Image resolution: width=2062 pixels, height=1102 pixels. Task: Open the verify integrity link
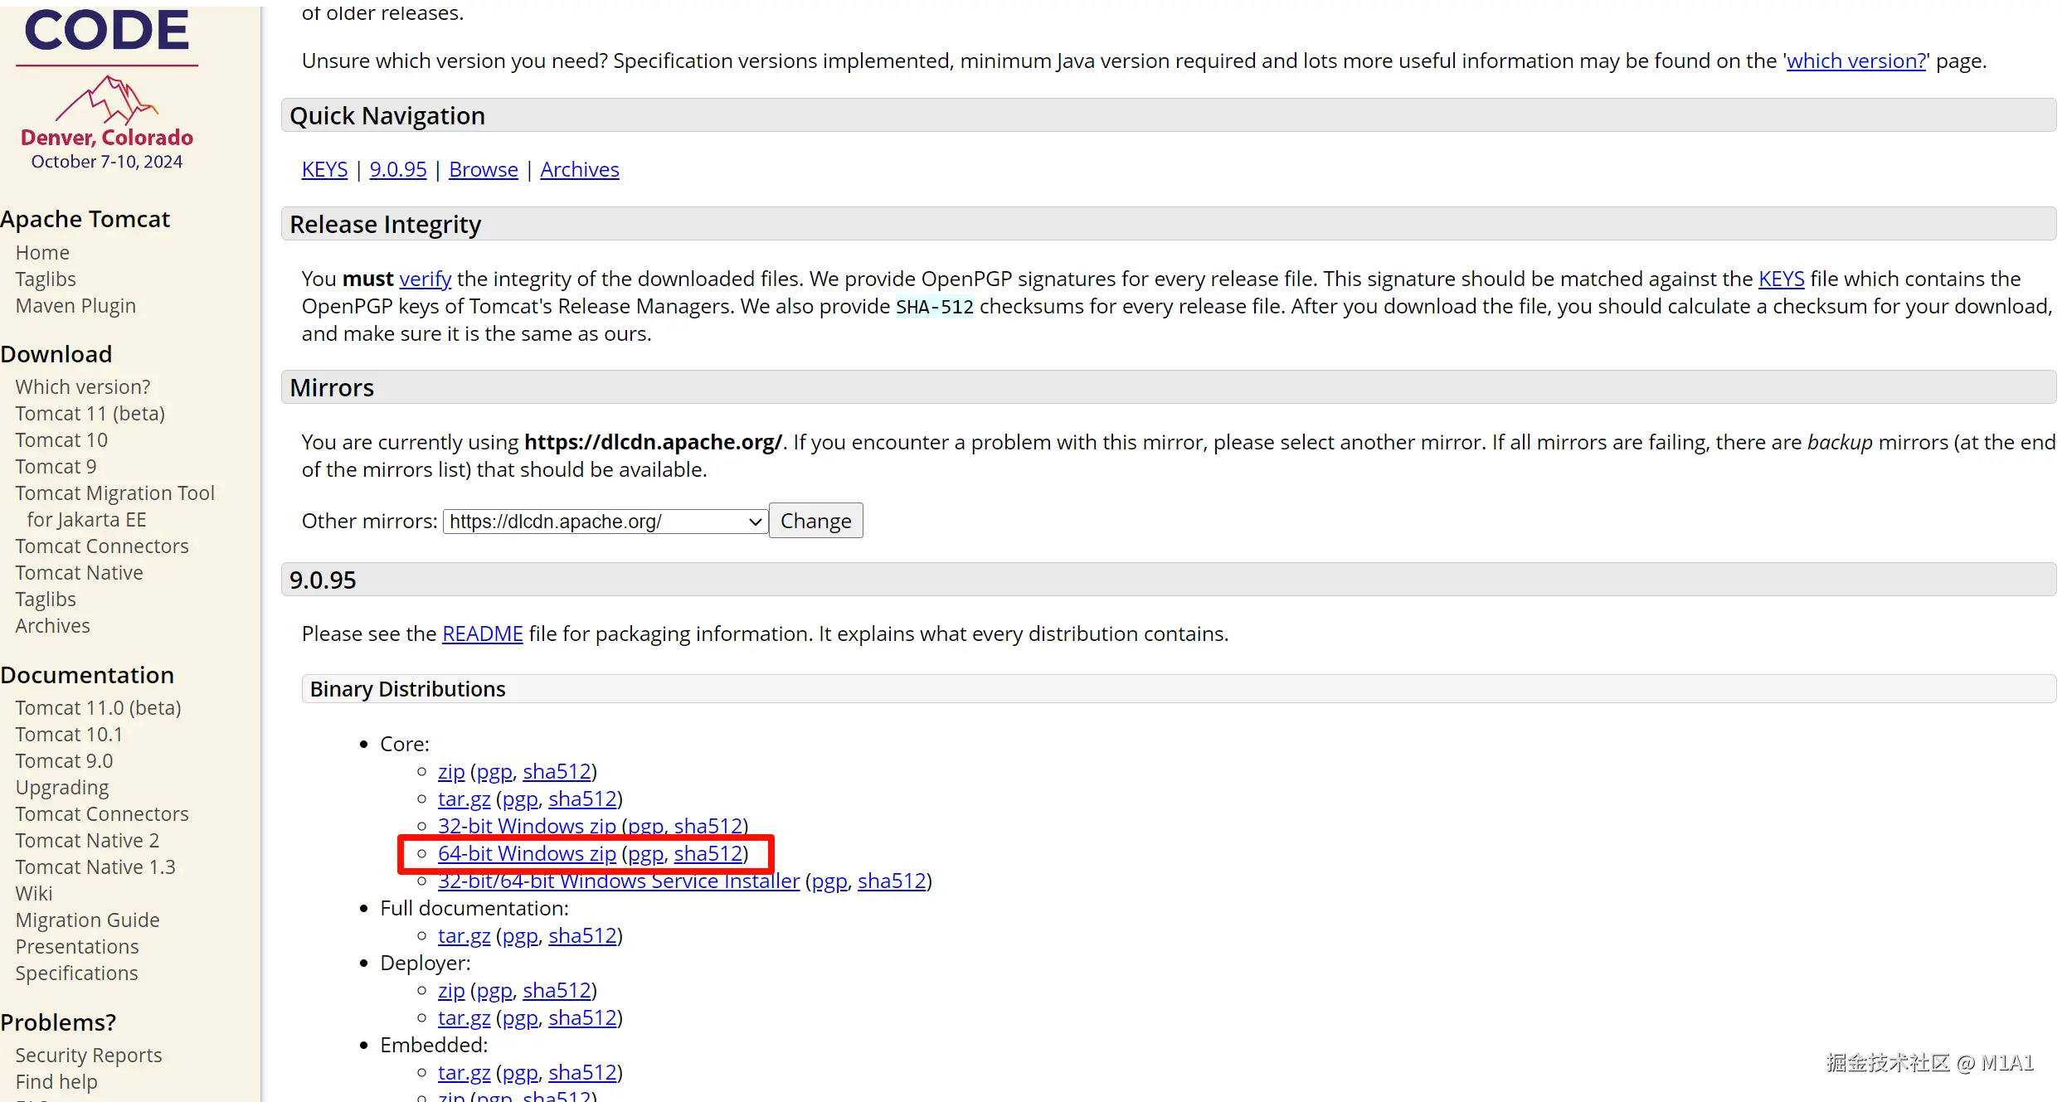[425, 279]
